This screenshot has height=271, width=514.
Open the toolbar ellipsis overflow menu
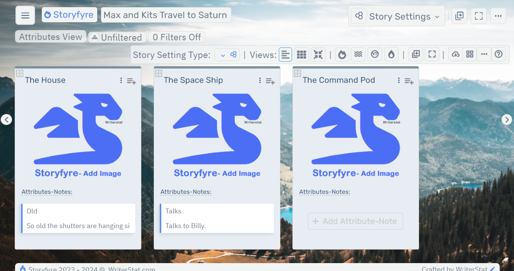pyautogui.click(x=498, y=16)
